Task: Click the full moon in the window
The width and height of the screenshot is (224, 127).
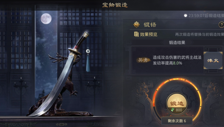Action: click(46, 19)
